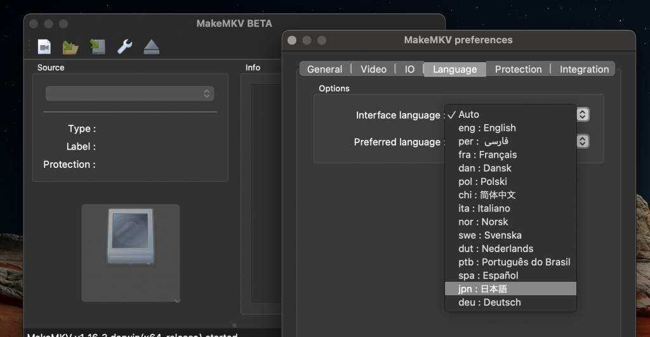Choose dan : Dansk in the list
The image size is (650, 337).
[510, 168]
